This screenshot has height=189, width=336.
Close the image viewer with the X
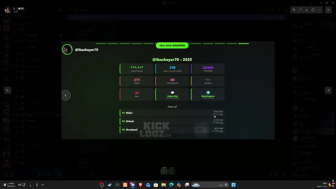point(328,10)
